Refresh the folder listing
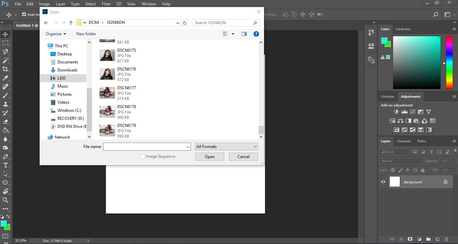The image size is (458, 244). (x=184, y=23)
